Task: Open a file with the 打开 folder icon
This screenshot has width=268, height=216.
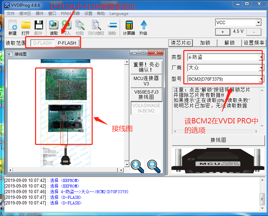Action: pos(25,27)
